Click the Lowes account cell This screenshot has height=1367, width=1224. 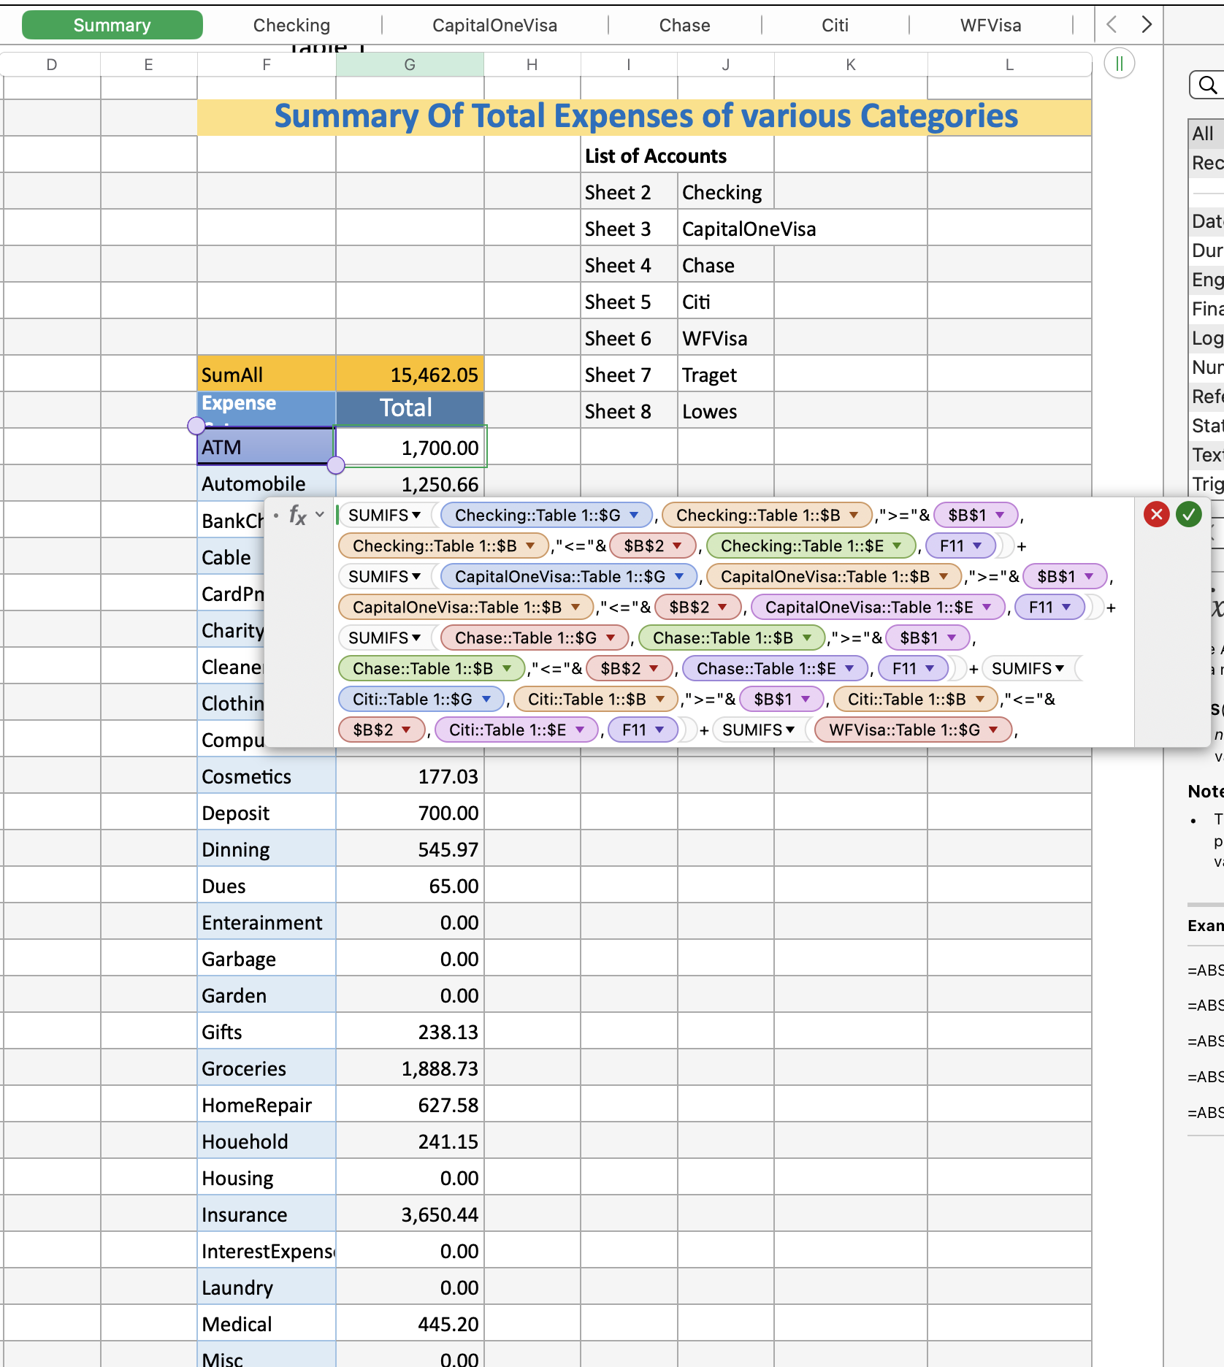(x=726, y=410)
